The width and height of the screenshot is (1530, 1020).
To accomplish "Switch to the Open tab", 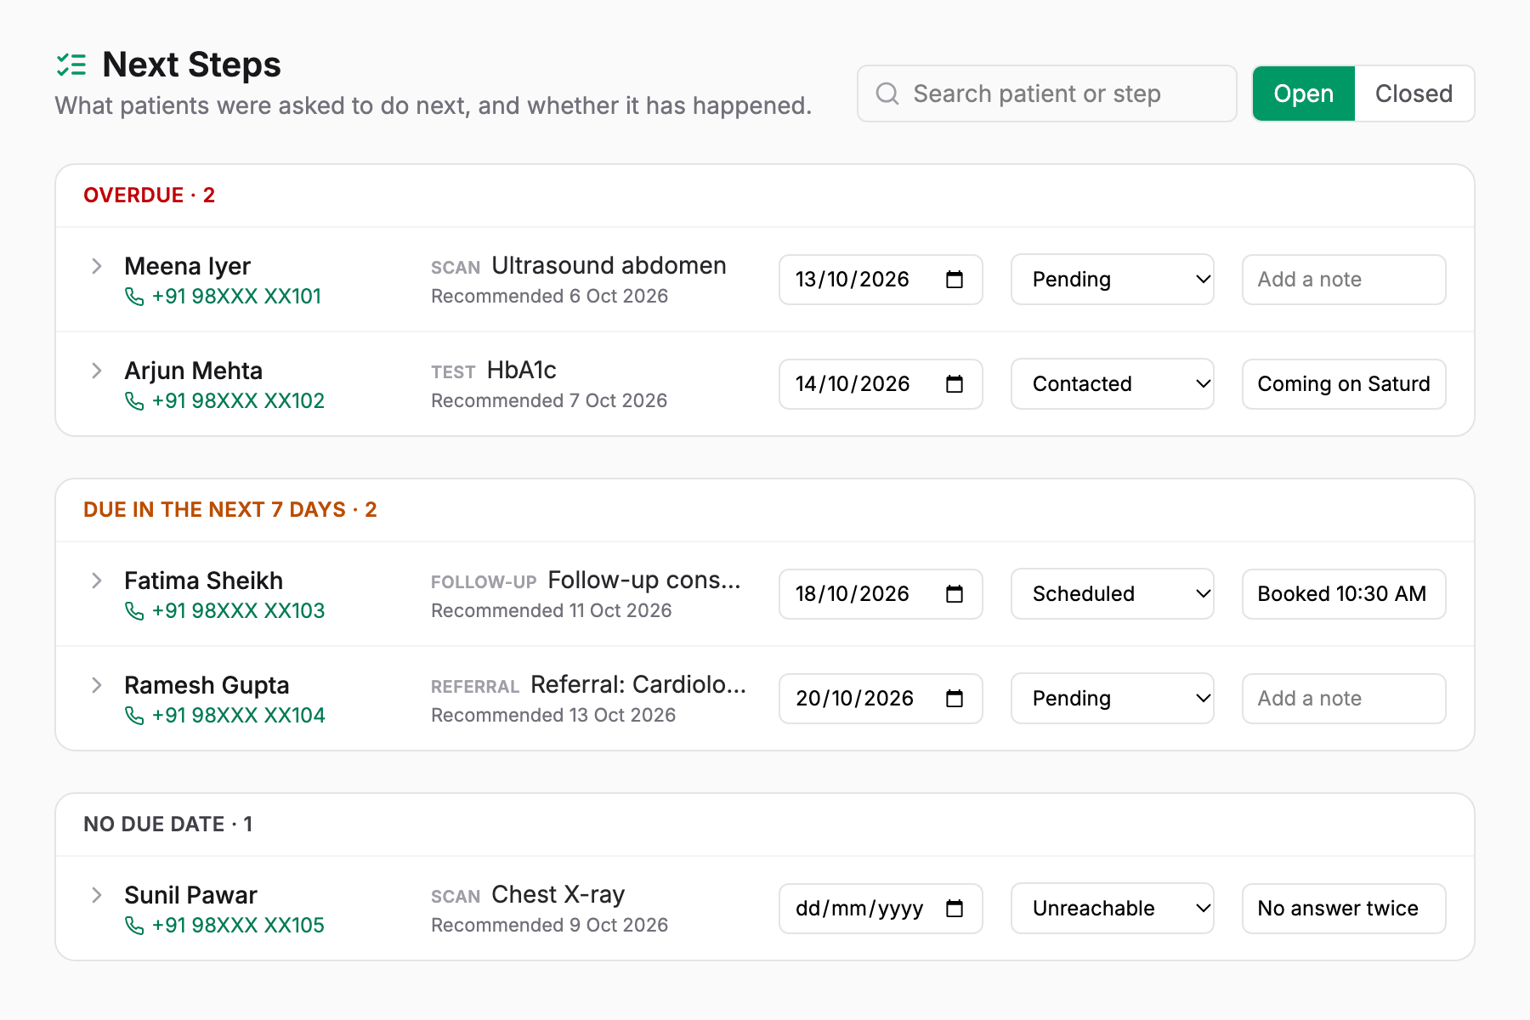I will click(1304, 93).
